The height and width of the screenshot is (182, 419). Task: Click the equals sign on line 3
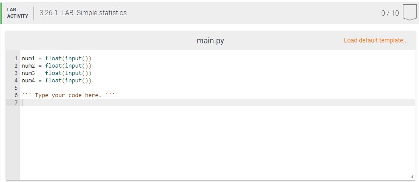pyautogui.click(x=40, y=73)
